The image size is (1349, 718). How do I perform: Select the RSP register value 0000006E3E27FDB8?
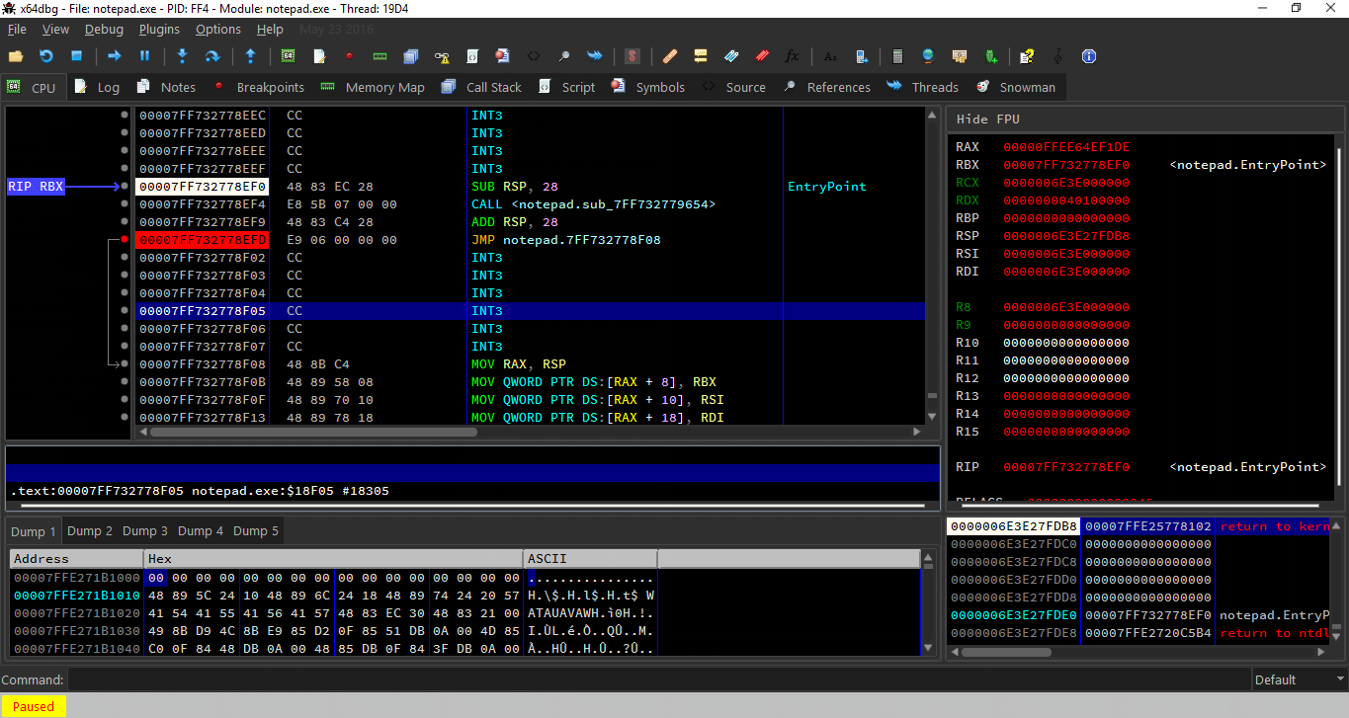coord(1066,235)
